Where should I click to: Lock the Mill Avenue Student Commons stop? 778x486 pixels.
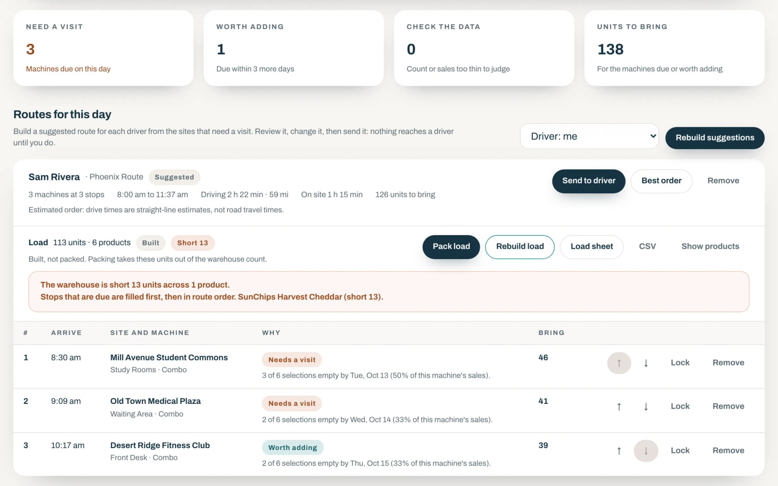tap(680, 363)
